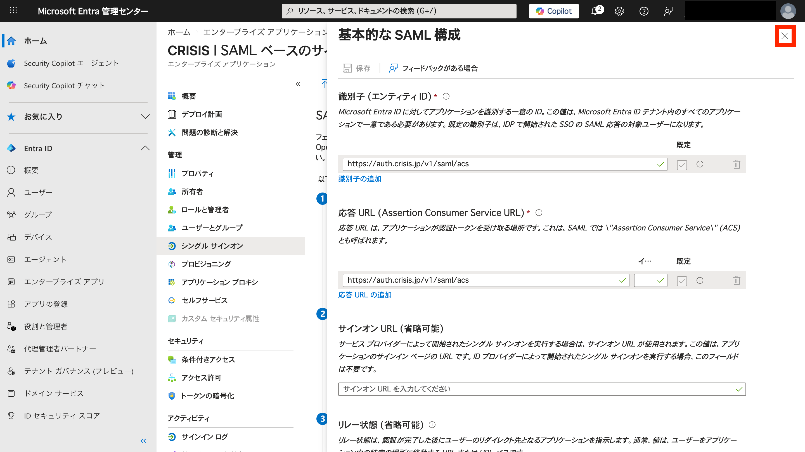This screenshot has height=452, width=805.
Task: Open エージェント in left navigation
Action: coord(78,259)
